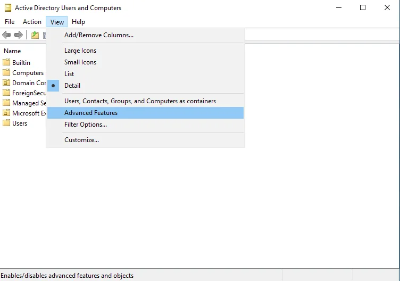Select the Managed Service Accounts row text
The height and width of the screenshot is (281, 400).
[29, 103]
